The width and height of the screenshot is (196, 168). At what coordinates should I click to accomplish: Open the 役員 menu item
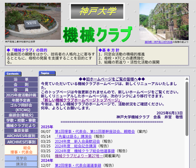(x=21, y=90)
